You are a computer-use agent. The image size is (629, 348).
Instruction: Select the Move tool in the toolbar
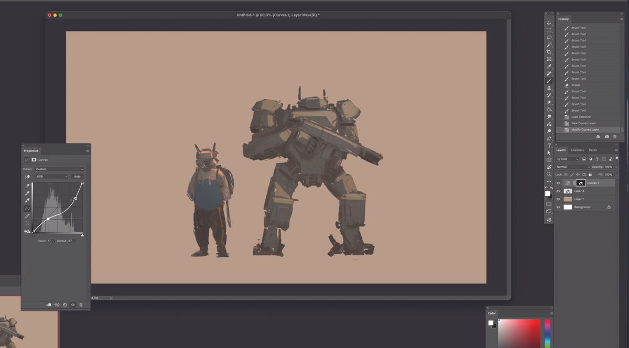point(549,23)
